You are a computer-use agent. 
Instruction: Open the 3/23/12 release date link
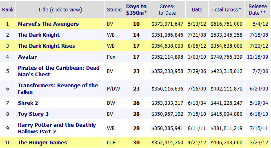(259, 143)
